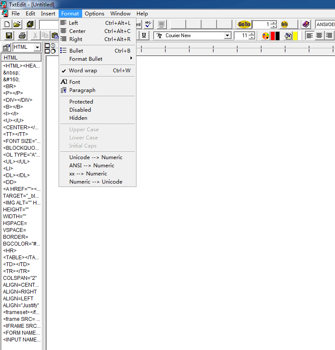Click the New document icon
Viewport: 335px width, 350px height.
[x=7, y=24]
